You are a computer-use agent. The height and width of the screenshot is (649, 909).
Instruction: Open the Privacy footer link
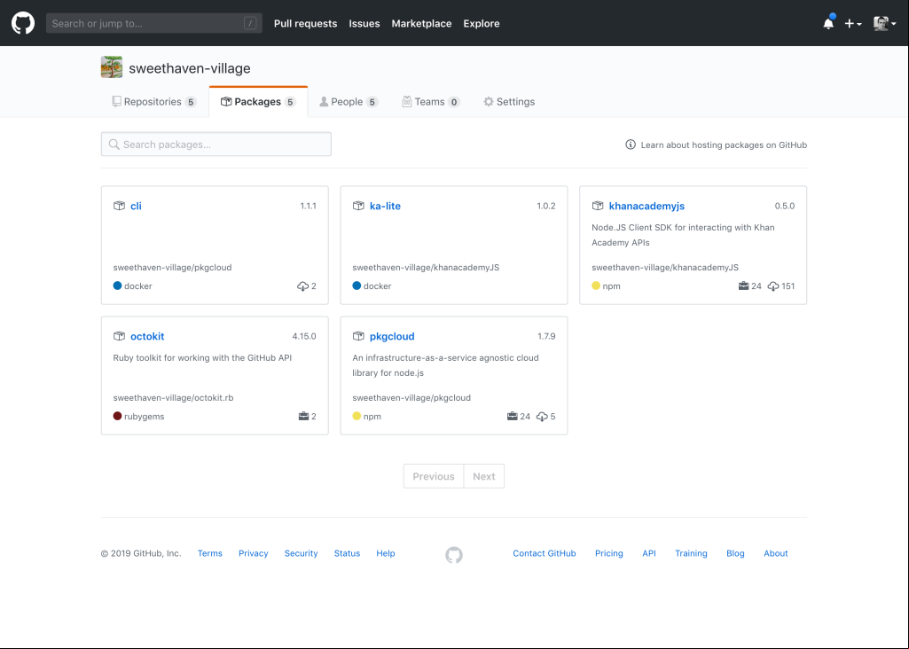click(x=254, y=553)
